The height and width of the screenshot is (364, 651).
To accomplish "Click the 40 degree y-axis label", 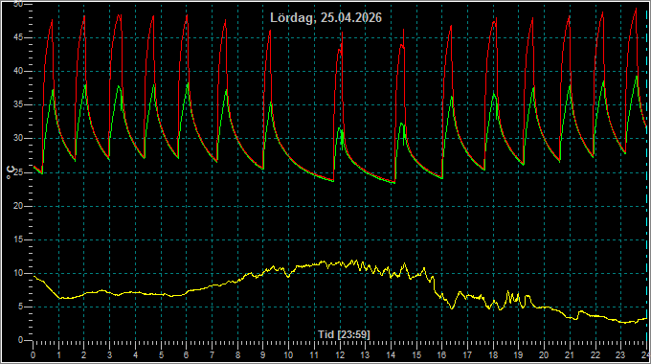I will click(x=18, y=71).
